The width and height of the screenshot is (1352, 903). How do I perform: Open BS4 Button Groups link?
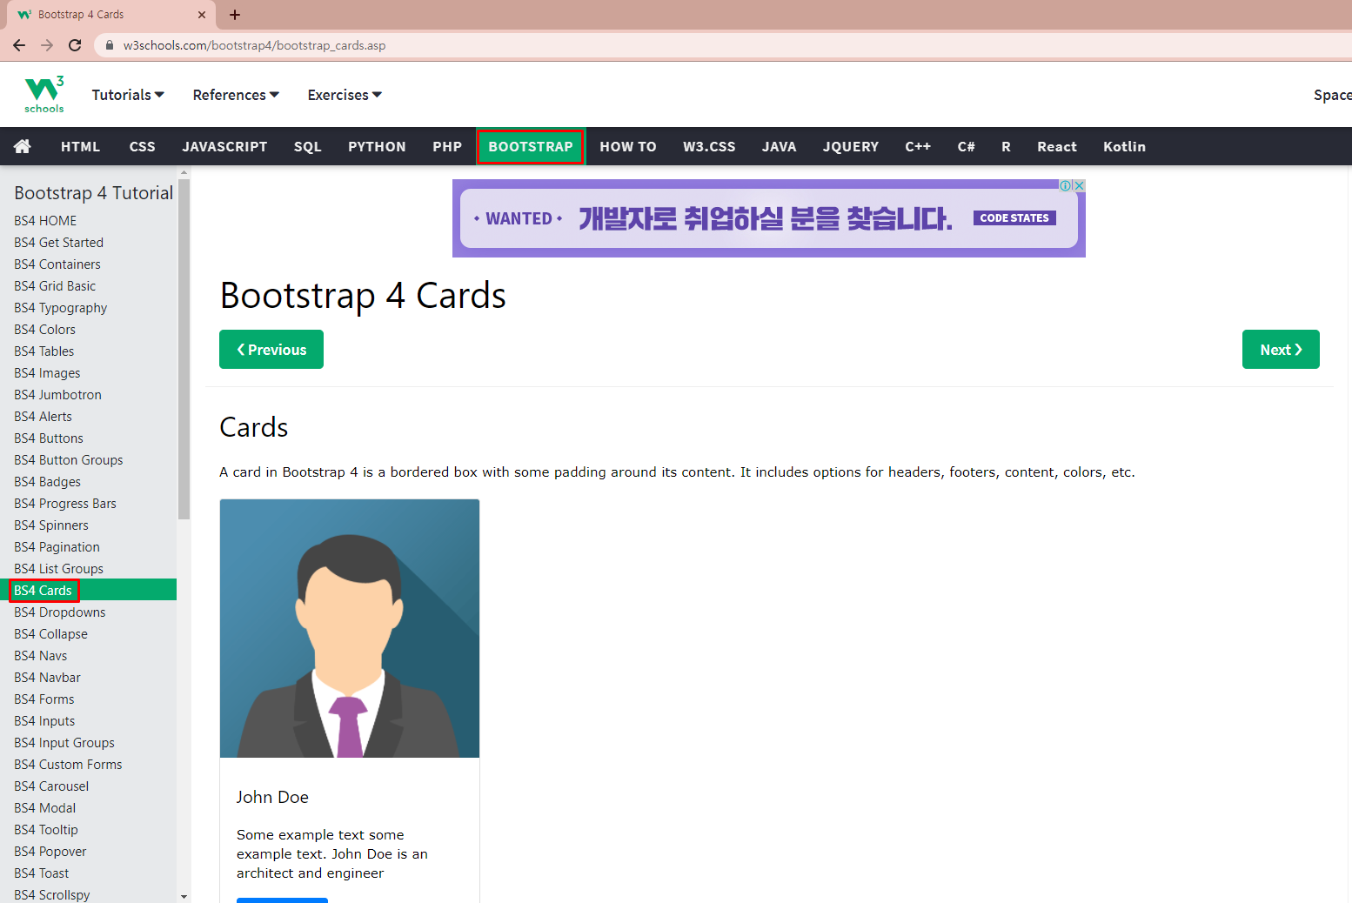pos(68,460)
